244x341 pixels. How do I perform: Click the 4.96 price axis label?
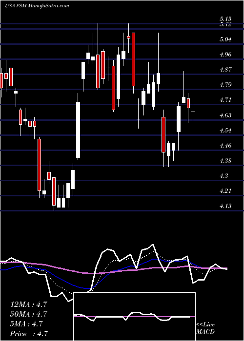click(x=225, y=55)
